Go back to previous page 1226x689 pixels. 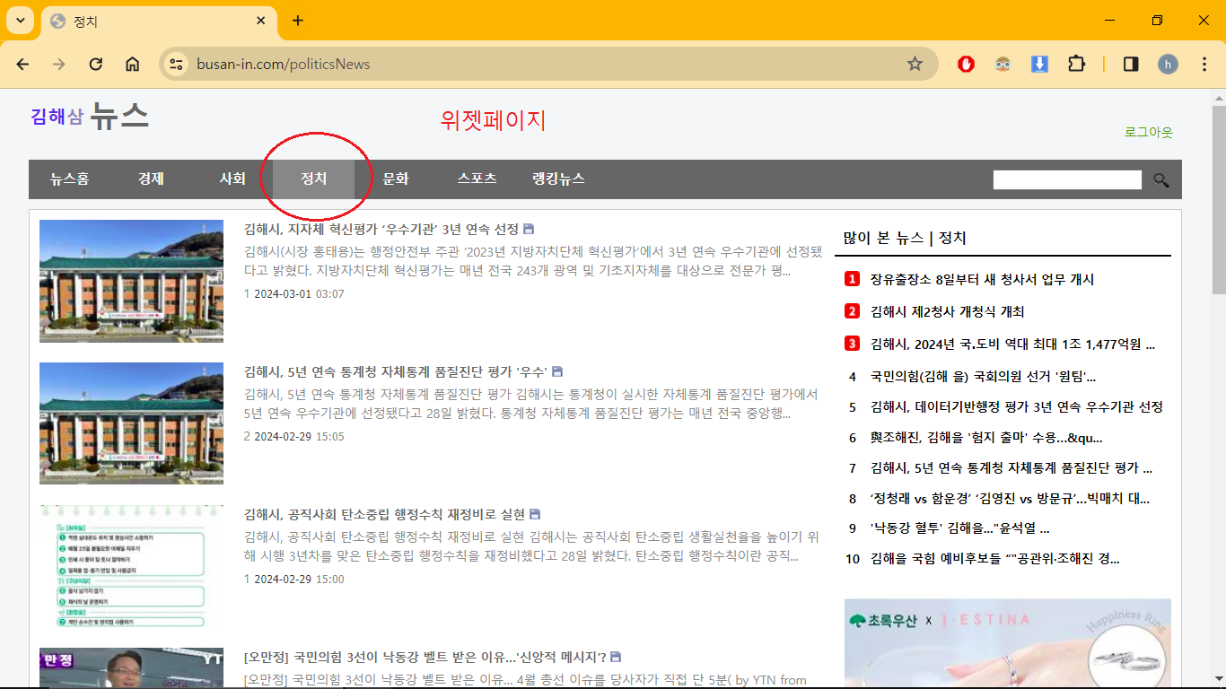coord(22,64)
